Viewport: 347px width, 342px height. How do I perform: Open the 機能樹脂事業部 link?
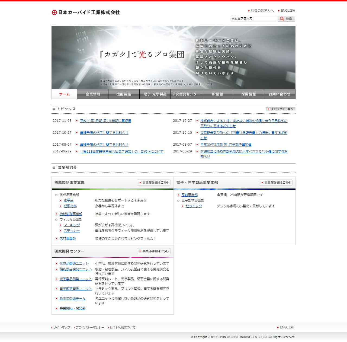[71, 214]
